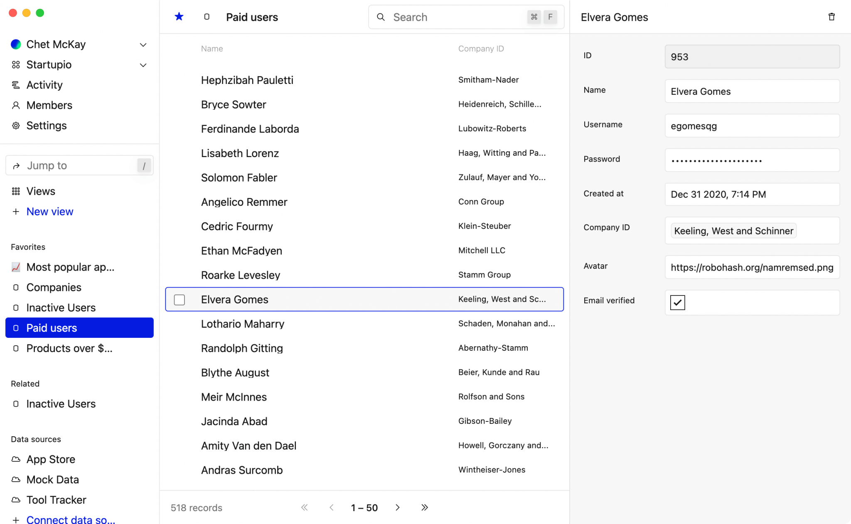Click the star icon to favorite Paid users
The width and height of the screenshot is (851, 524).
[x=179, y=17]
